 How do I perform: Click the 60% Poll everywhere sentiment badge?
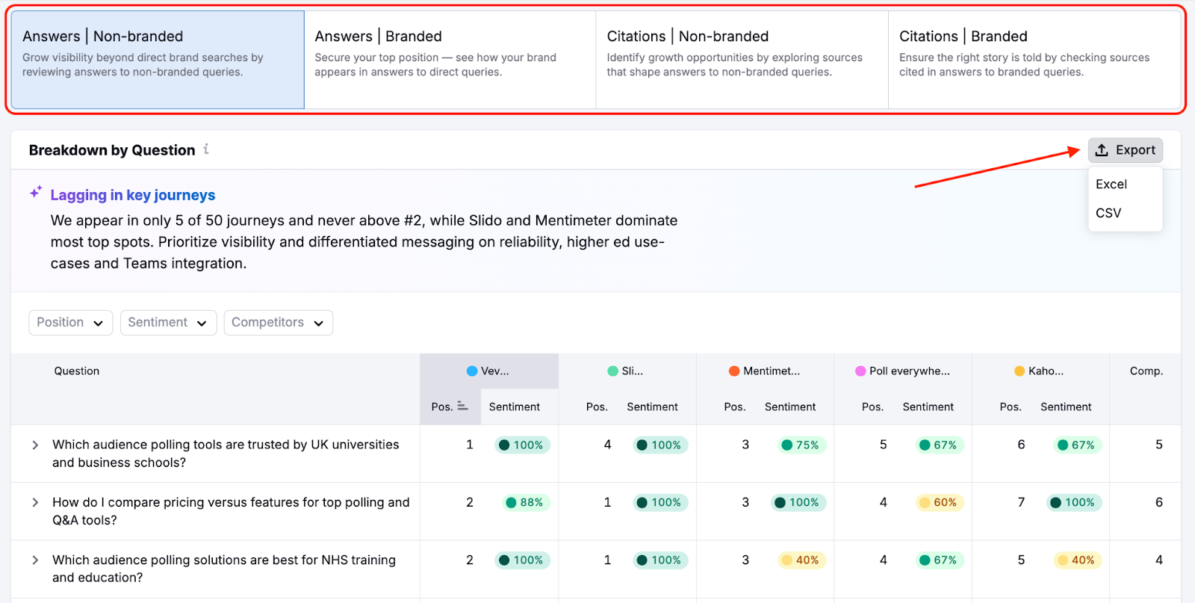click(x=940, y=503)
